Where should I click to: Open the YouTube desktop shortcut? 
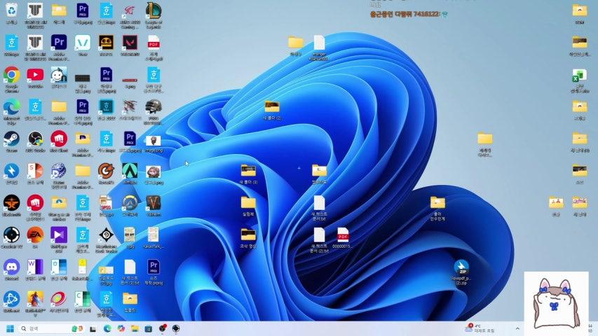[35, 75]
